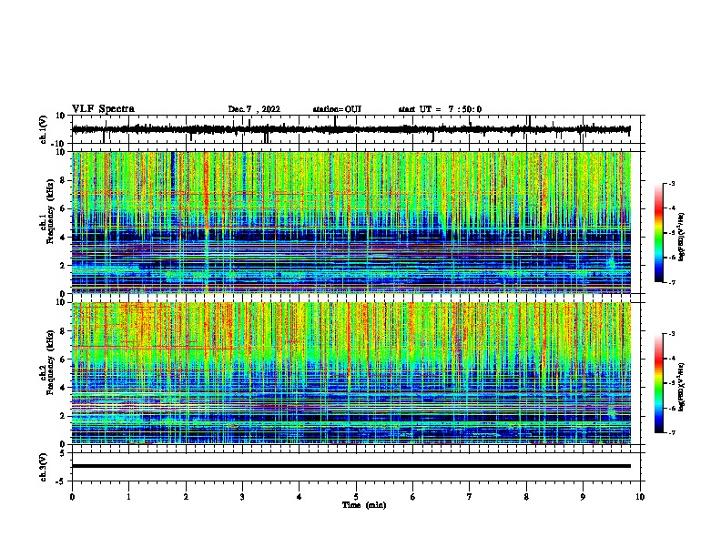Click the "ch.3(V)" axis label

click(x=44, y=467)
